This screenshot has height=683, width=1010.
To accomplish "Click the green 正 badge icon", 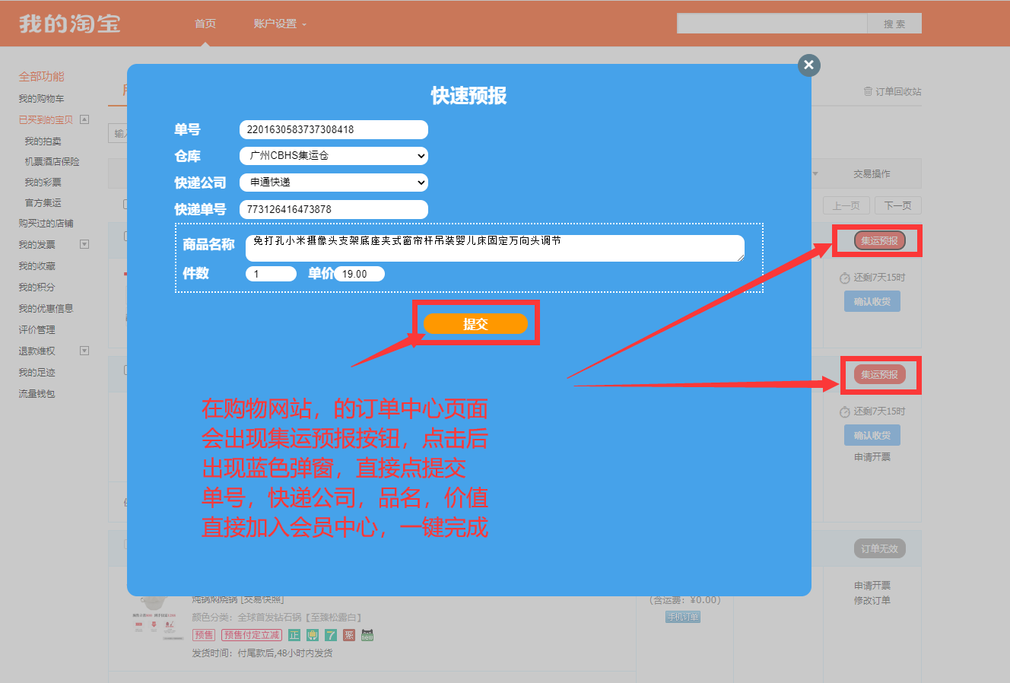I will 294,635.
